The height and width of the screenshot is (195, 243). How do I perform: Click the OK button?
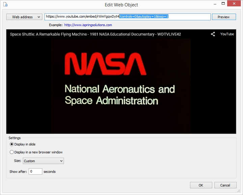pyautogui.click(x=201, y=185)
